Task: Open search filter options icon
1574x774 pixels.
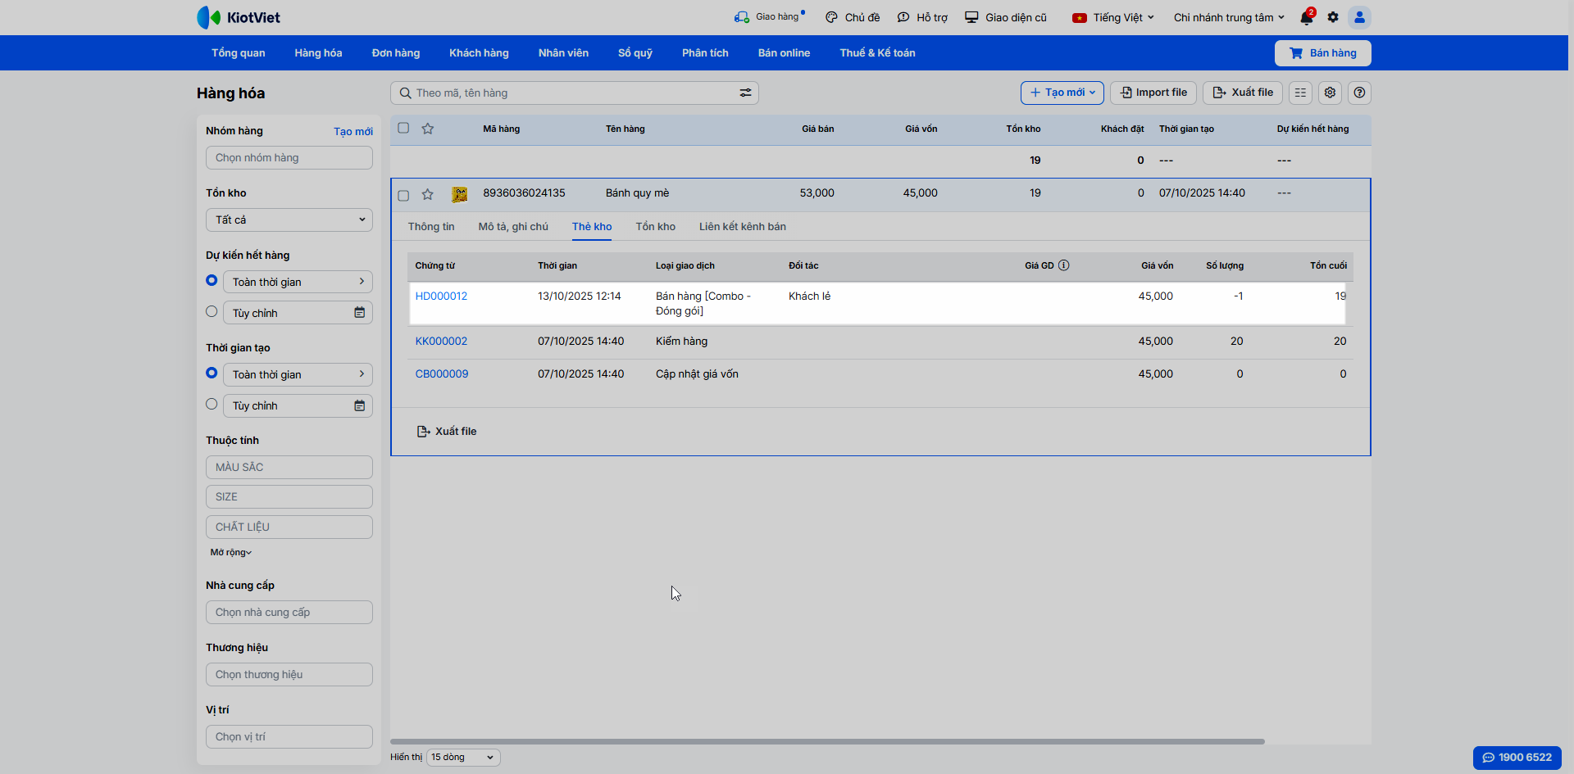Action: click(745, 93)
